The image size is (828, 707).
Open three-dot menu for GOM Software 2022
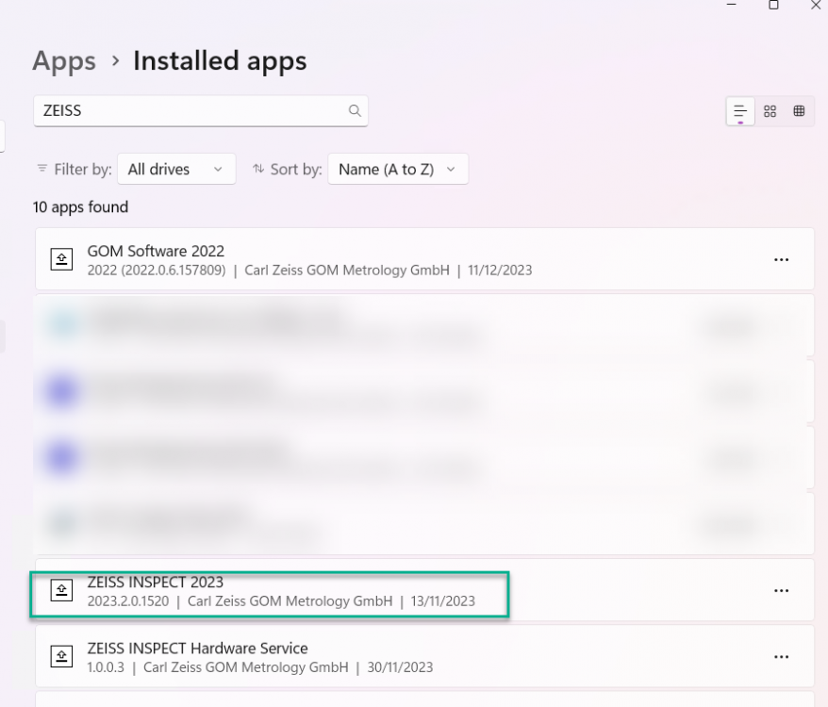tap(781, 260)
